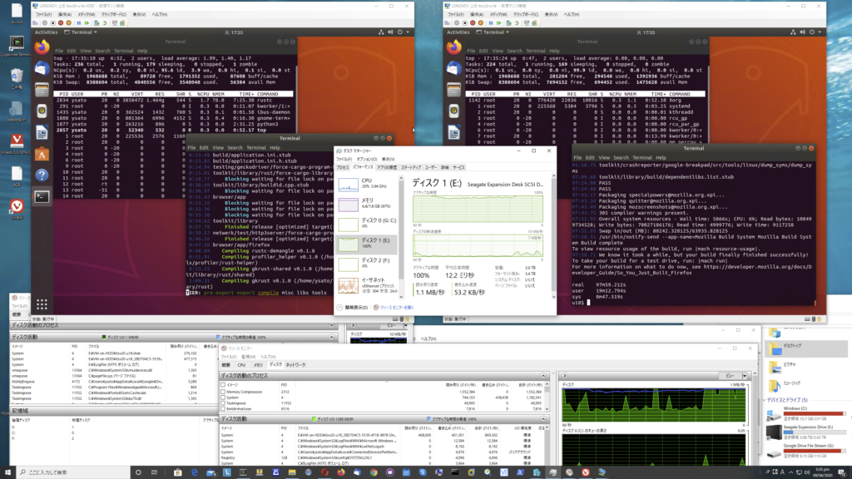Tick the Taskmgr.exe process checkbox
Image resolution: width=852 pixels, height=479 pixels.
[x=224, y=402]
